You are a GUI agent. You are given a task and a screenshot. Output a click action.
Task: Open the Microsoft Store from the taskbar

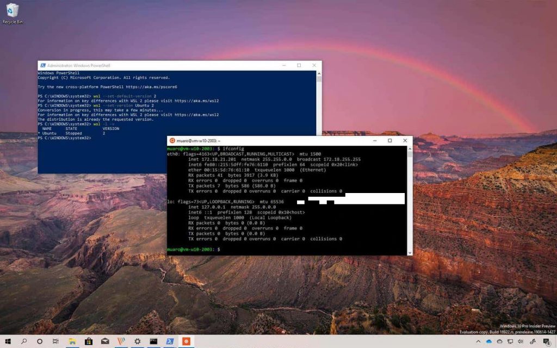click(89, 341)
